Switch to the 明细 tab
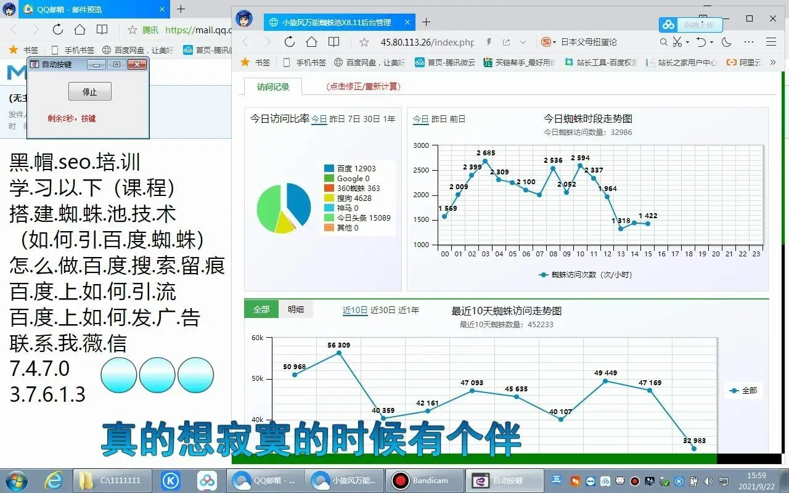 pos(296,309)
